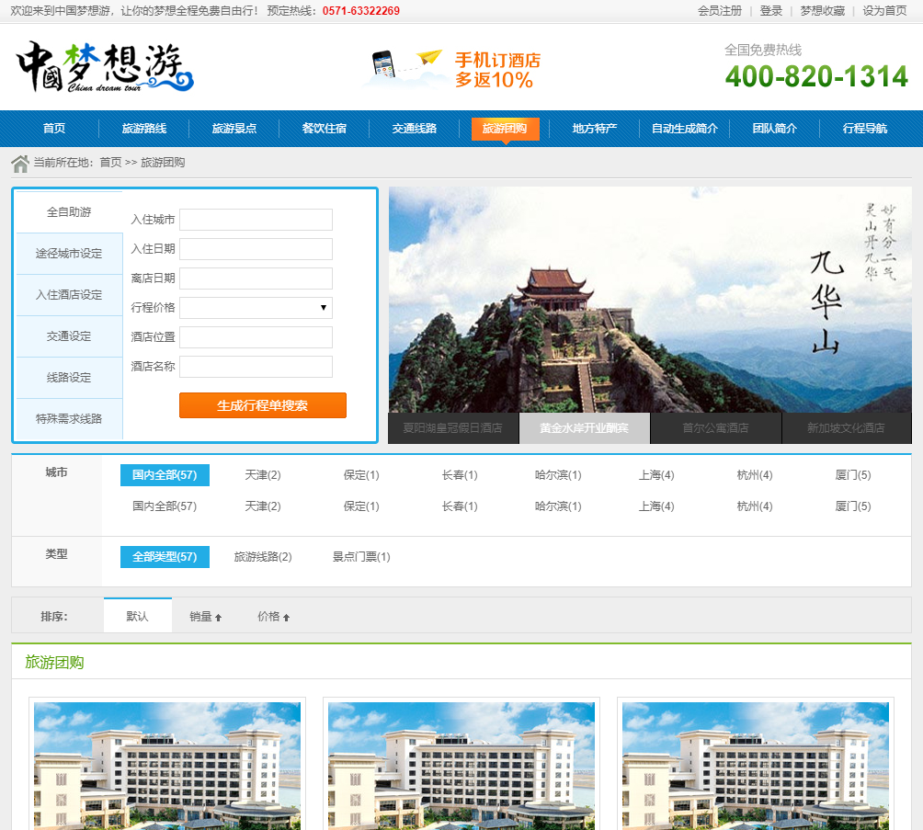Select the 黄金水岸开业酬宾 banner tab

point(585,428)
